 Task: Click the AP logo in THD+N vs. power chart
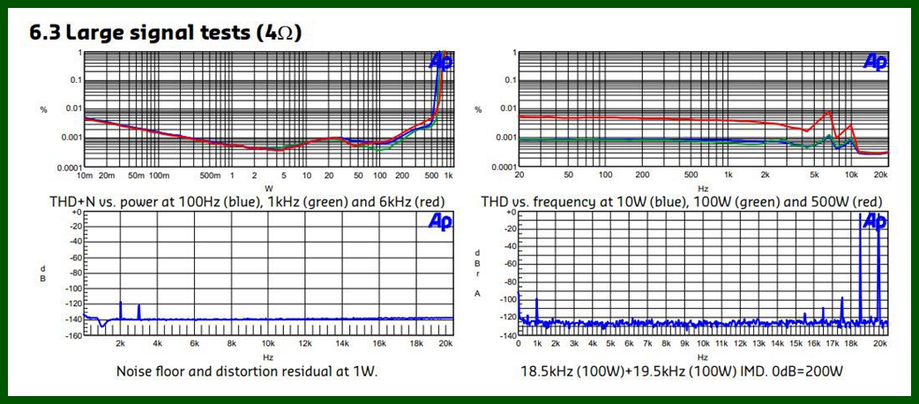[441, 61]
